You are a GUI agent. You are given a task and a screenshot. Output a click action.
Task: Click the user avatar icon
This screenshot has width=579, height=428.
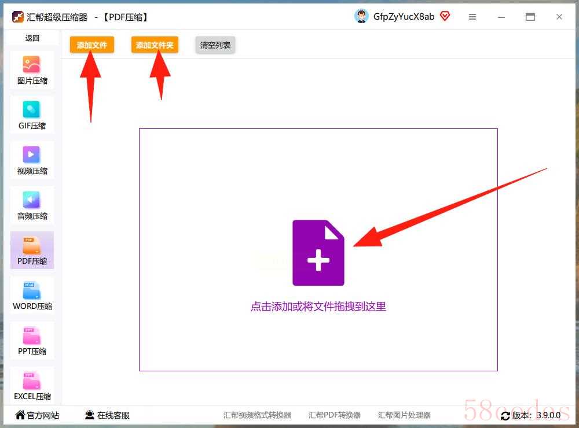tap(361, 16)
